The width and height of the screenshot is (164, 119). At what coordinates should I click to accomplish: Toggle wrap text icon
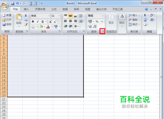point(81,16)
